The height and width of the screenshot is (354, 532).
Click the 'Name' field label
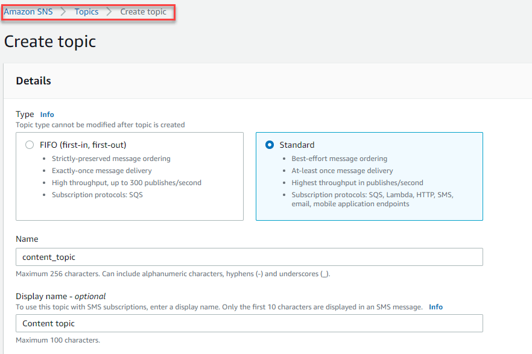point(27,239)
